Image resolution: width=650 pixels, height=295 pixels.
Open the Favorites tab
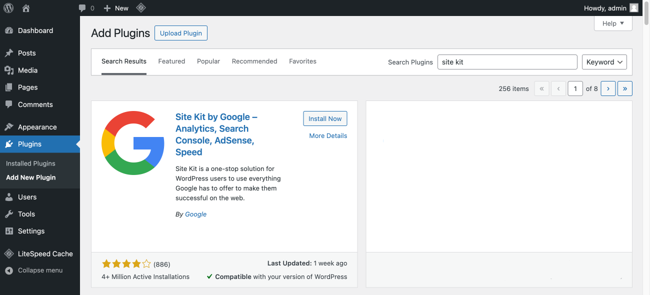302,61
